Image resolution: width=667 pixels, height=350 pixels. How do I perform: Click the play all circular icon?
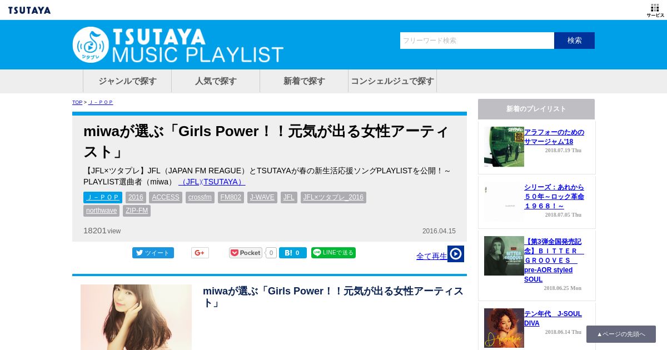(x=456, y=254)
